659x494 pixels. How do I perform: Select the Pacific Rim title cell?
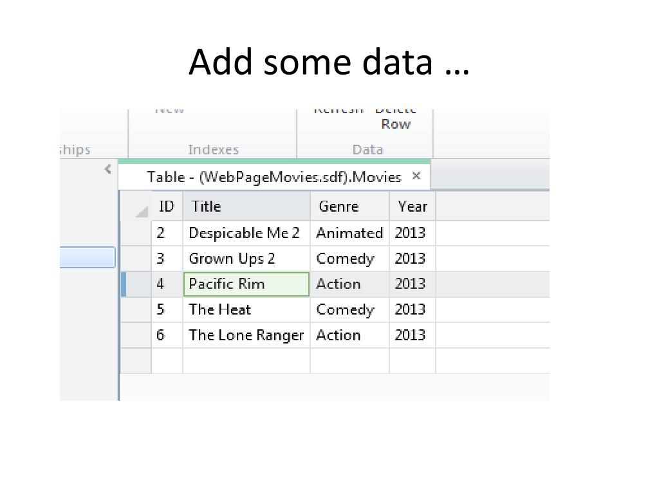pyautogui.click(x=246, y=284)
